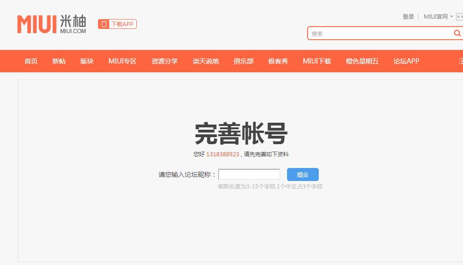Click the phone icon beside 下载APP
The image size is (463, 265).
point(104,24)
